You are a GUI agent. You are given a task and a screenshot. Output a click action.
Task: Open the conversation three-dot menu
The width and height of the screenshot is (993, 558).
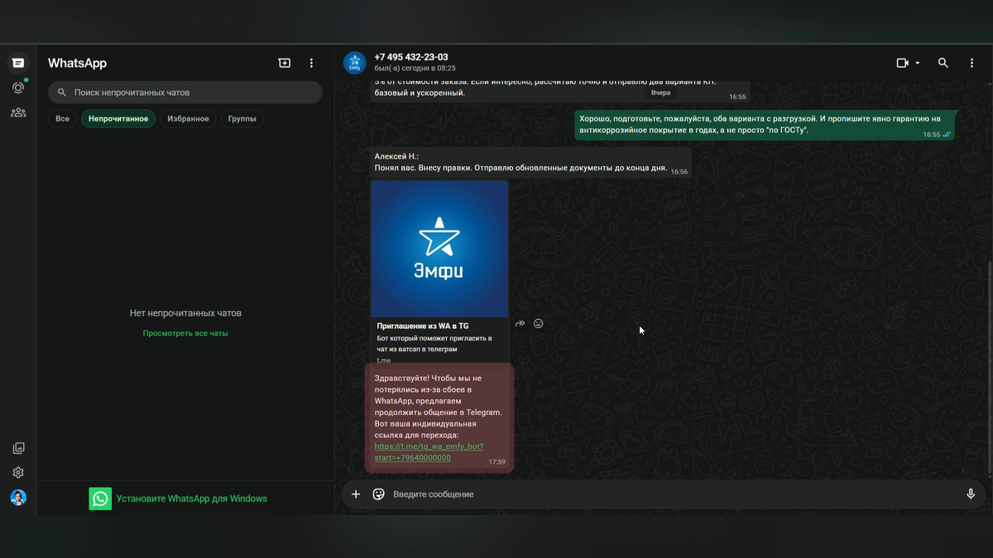[972, 63]
